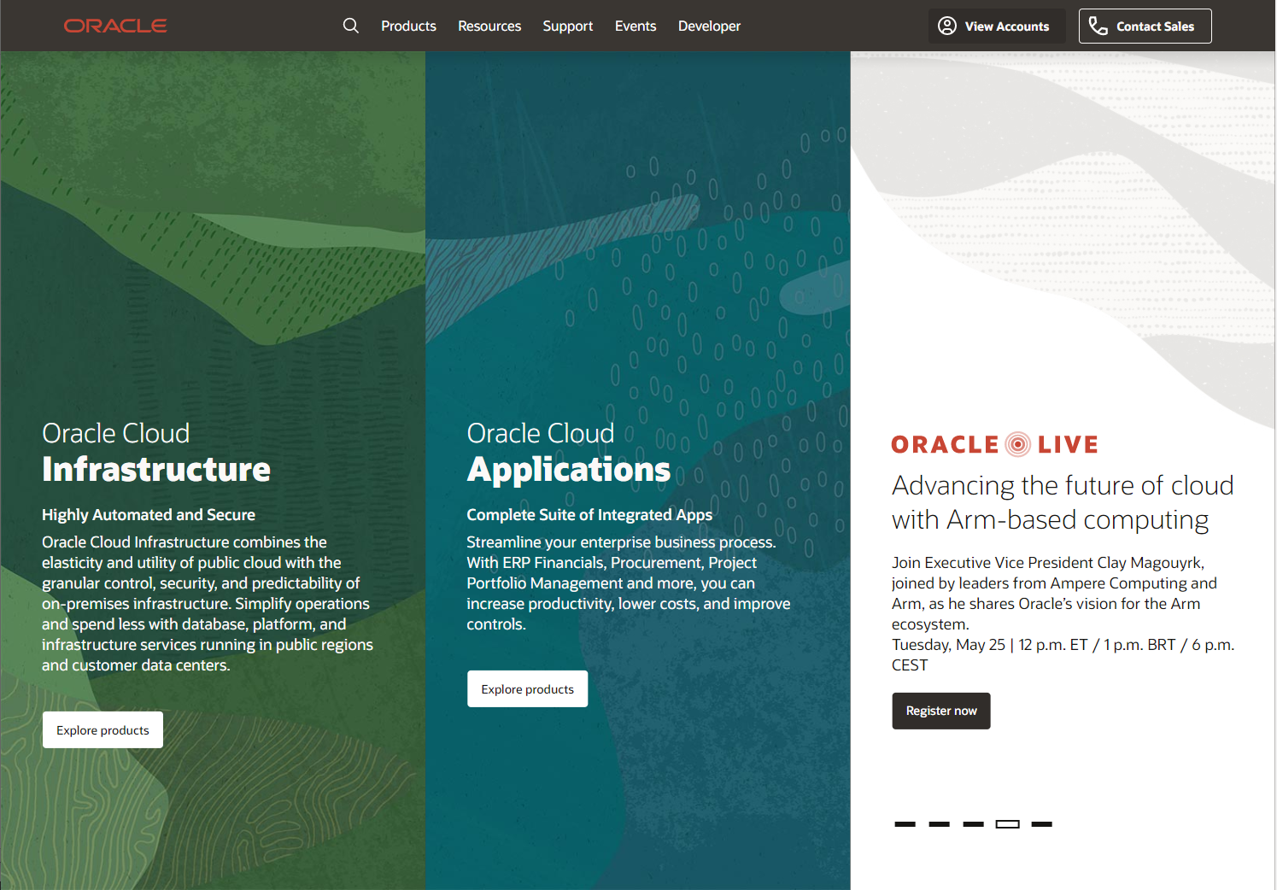
Task: Click the "Complete Suite of Integrated Apps" subheading
Action: 589,515
